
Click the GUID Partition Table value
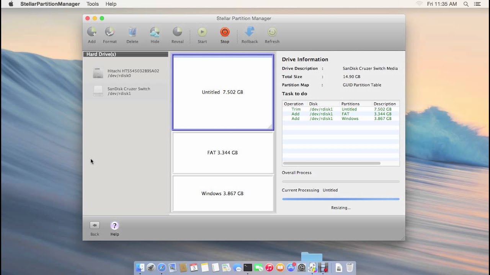(x=362, y=85)
